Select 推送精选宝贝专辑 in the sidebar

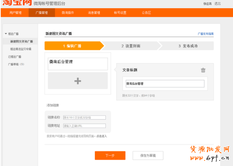tap(21, 49)
